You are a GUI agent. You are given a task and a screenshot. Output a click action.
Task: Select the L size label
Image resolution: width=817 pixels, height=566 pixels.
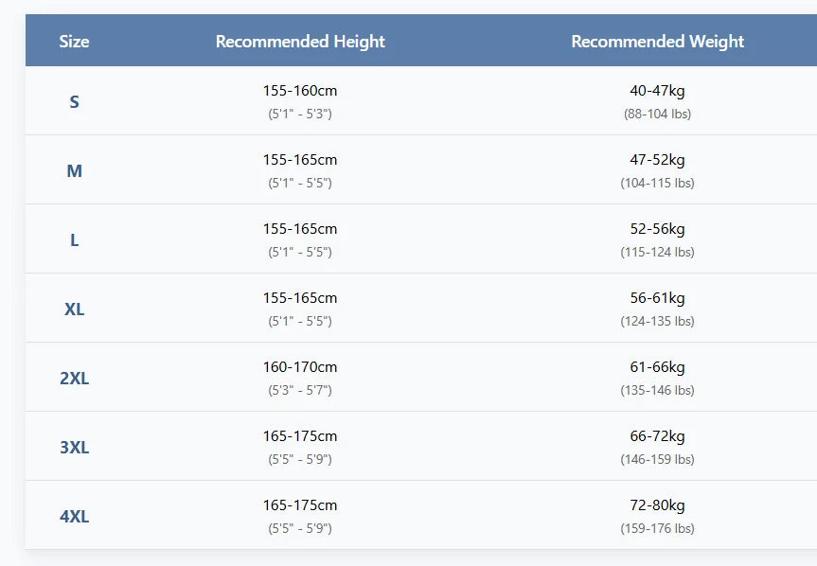tap(74, 240)
